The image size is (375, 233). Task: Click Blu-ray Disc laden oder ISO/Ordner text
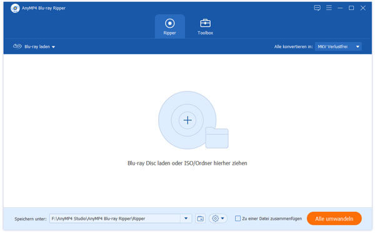[x=187, y=163]
